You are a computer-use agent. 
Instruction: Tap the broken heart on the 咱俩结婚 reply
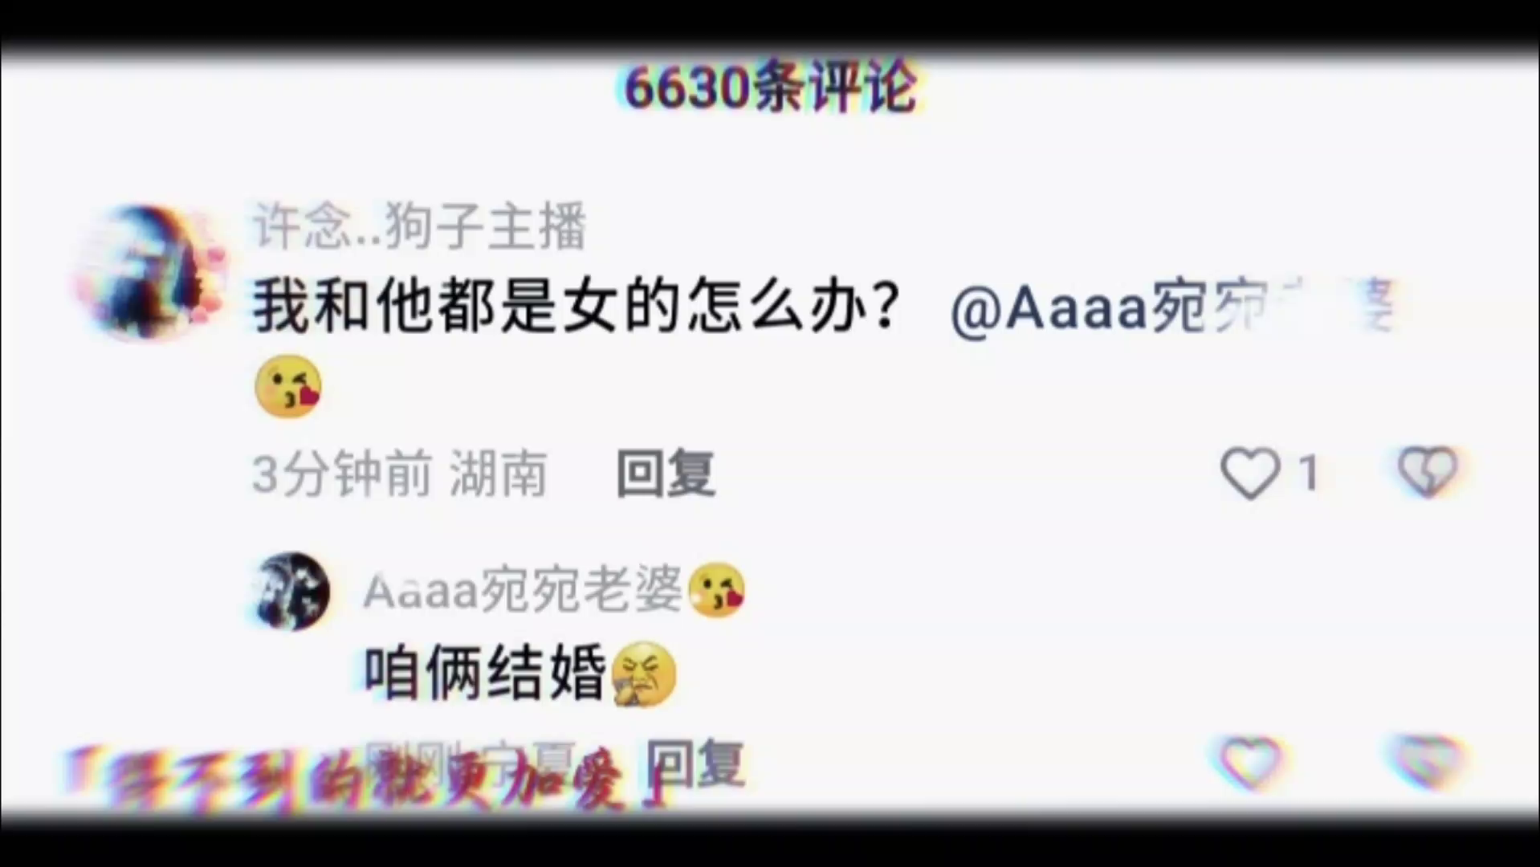pyautogui.click(x=1429, y=761)
